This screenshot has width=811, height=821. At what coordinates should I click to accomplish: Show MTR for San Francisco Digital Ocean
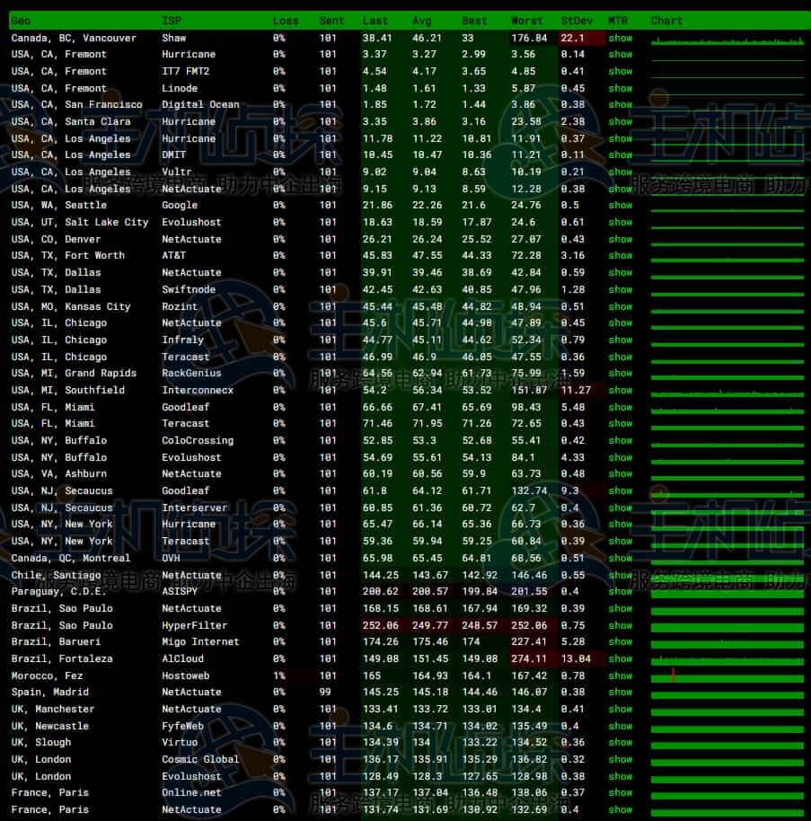point(621,105)
